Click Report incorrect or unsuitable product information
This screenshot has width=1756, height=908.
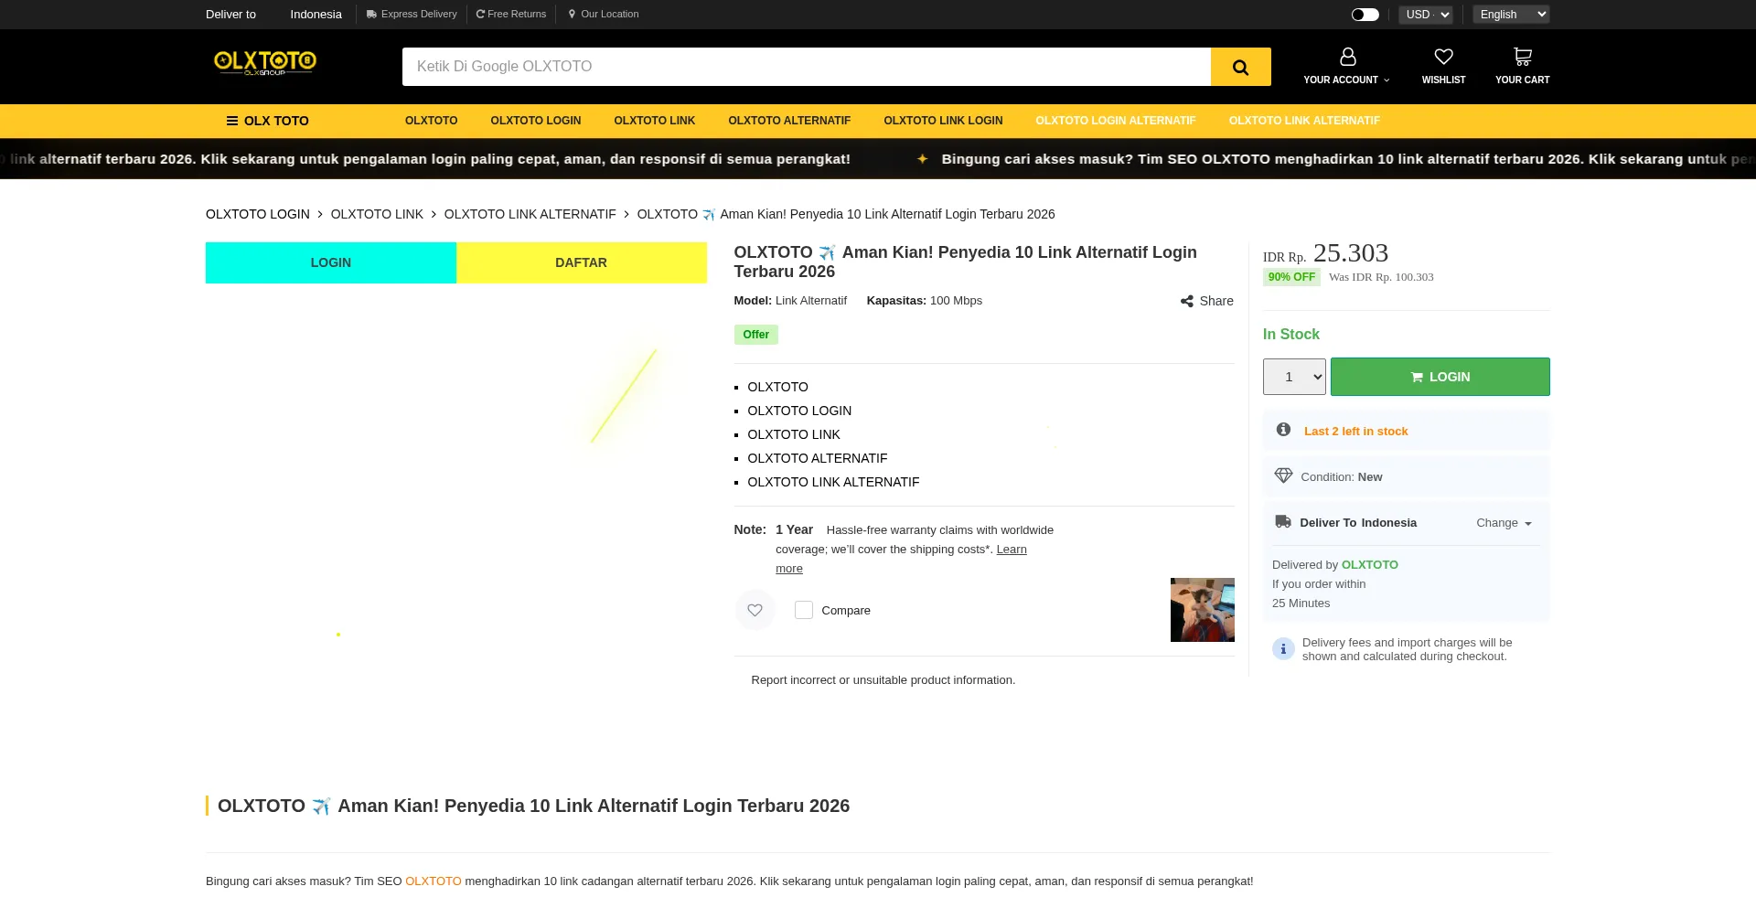point(883,680)
